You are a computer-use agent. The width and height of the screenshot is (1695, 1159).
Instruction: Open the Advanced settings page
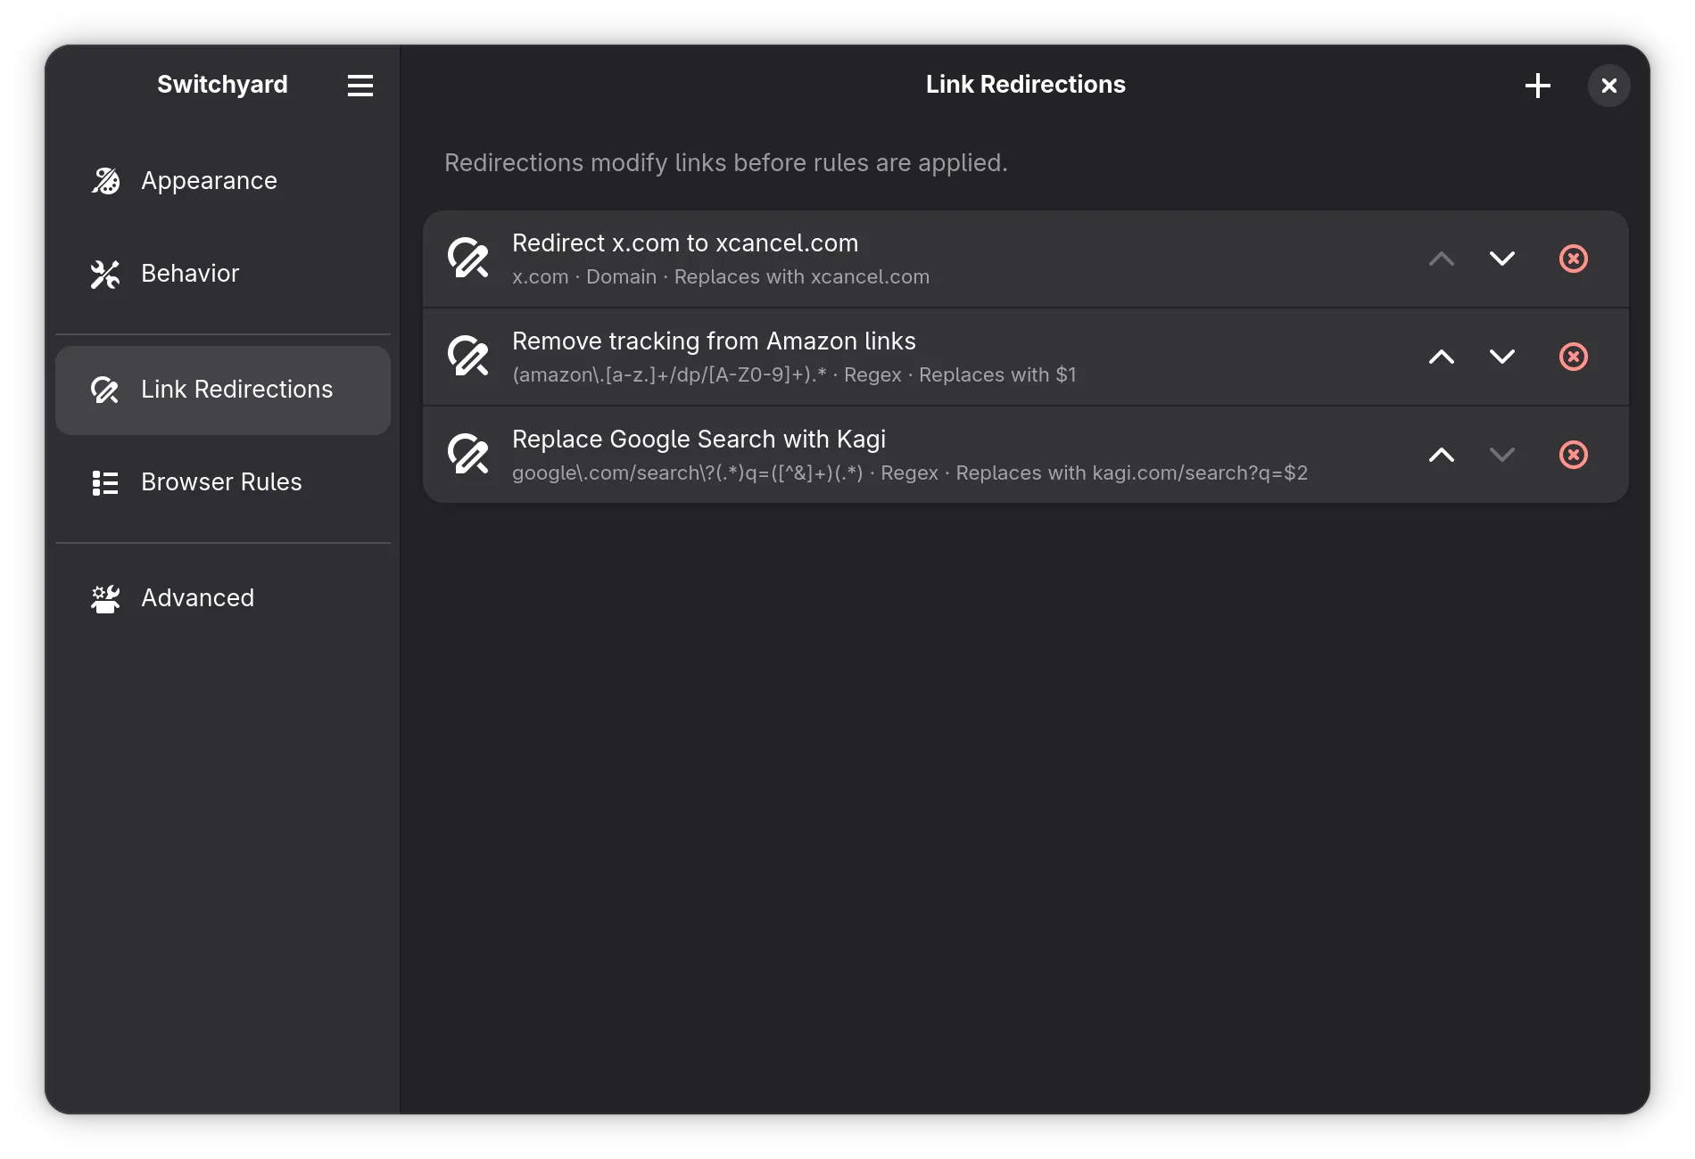click(x=223, y=598)
